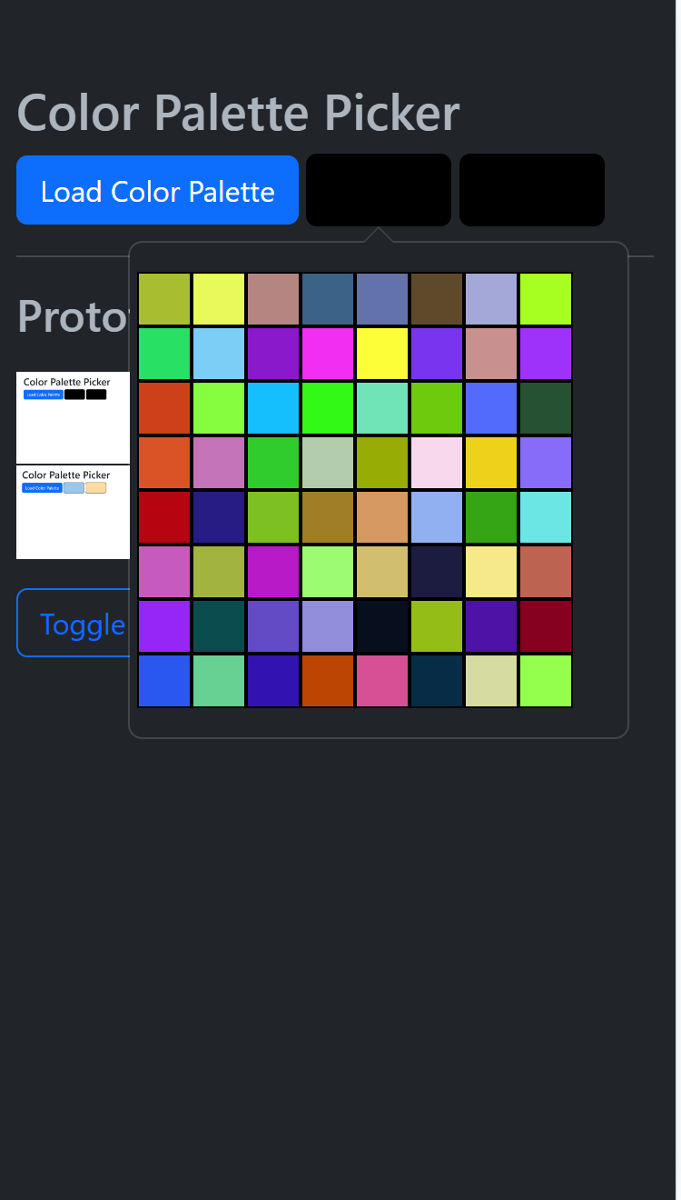Select the royal blue swatch starting the bottom row

pyautogui.click(x=164, y=681)
